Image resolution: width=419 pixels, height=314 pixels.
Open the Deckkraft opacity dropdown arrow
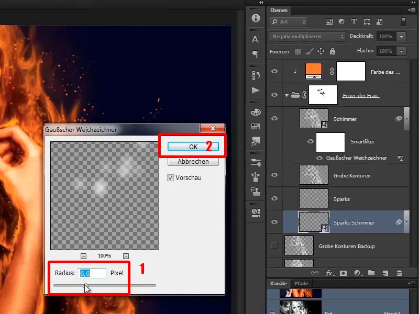tap(401, 37)
